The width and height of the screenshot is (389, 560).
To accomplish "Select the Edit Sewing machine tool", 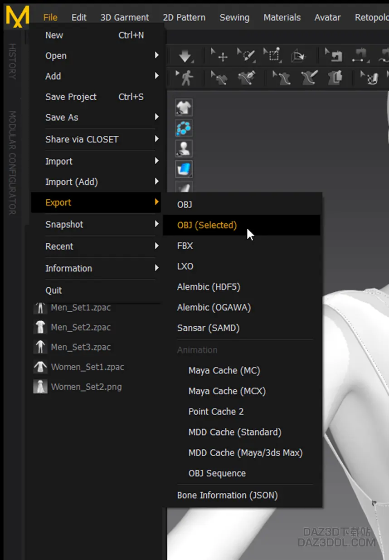I will click(x=335, y=56).
